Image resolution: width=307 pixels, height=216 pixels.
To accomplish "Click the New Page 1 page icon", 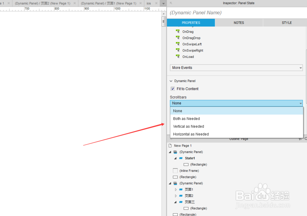I will pos(170,145).
